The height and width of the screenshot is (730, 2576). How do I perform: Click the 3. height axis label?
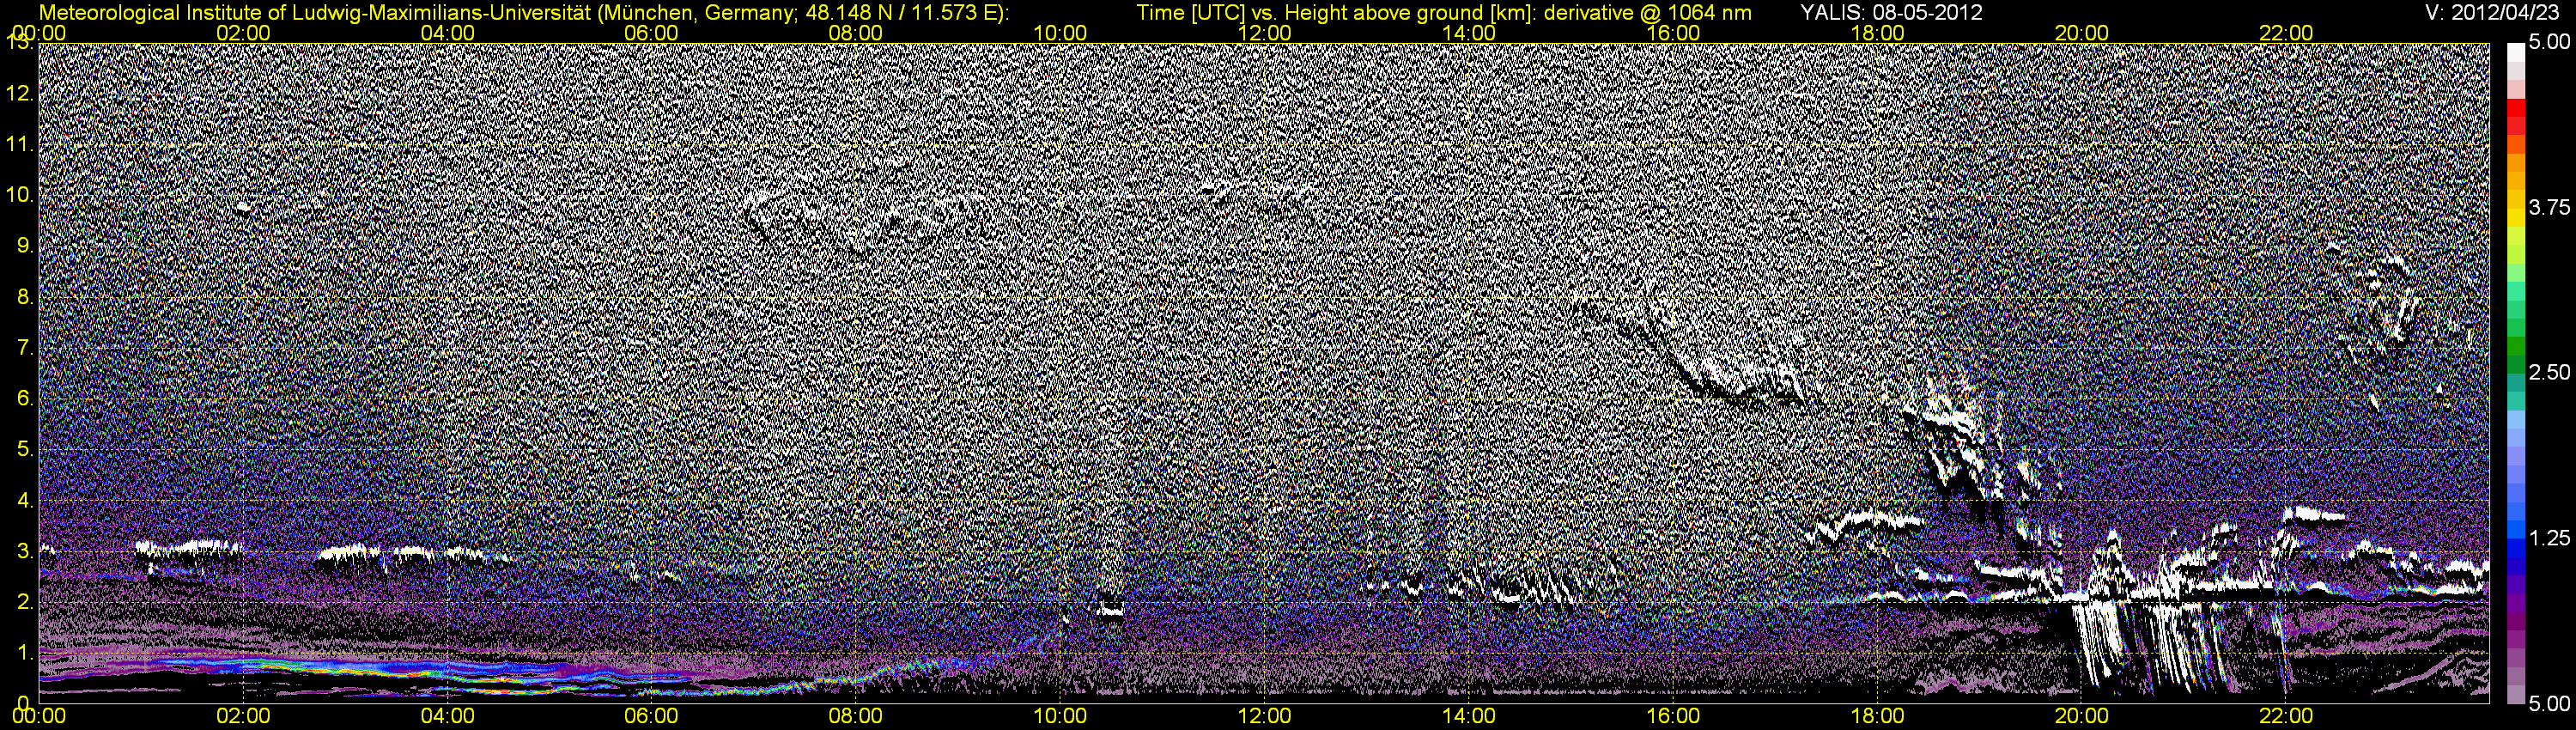(26, 551)
